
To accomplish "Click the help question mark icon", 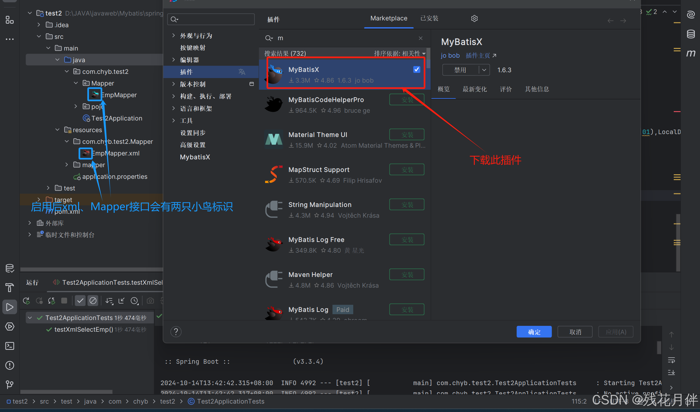I will click(x=176, y=332).
